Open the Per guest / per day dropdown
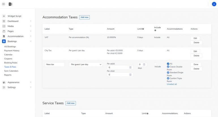The width and height of the screenshot is (218, 117). pos(86,65)
